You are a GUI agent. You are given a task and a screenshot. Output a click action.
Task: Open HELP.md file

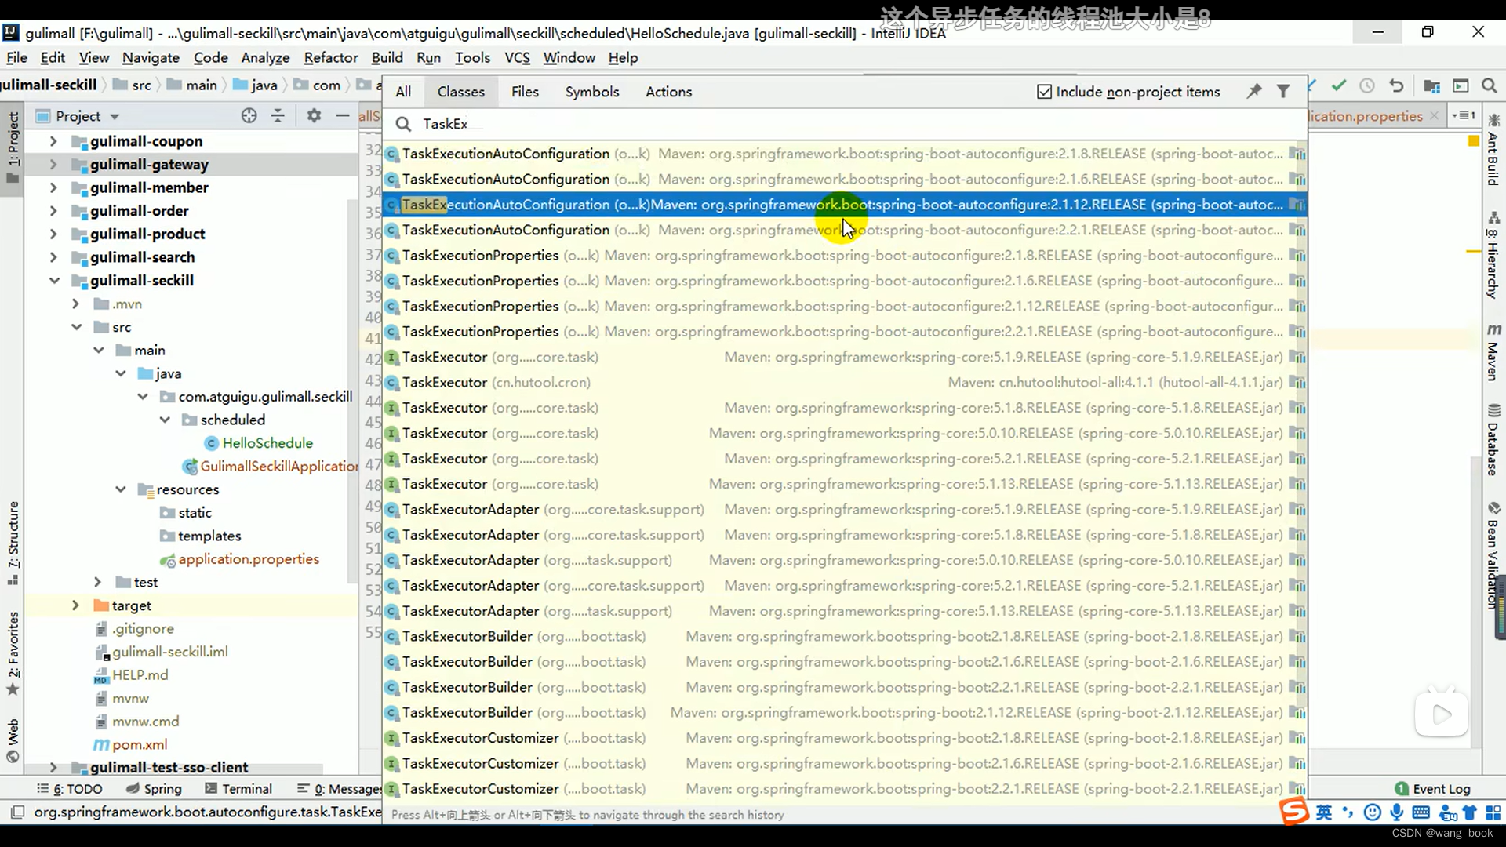coord(140,675)
